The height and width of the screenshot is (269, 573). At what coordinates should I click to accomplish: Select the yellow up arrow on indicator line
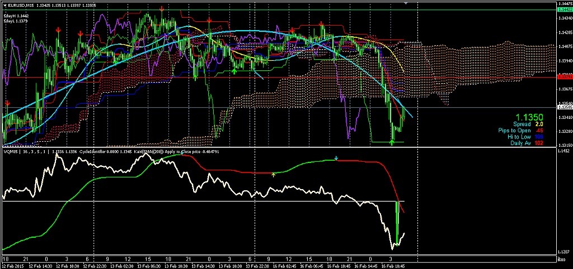pyautogui.click(x=273, y=175)
